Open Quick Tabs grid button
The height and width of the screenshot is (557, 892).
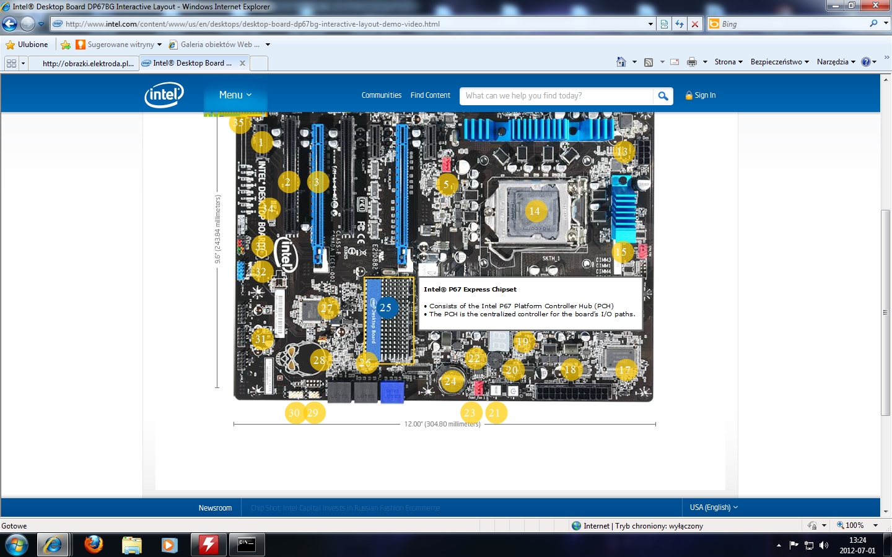pos(11,63)
